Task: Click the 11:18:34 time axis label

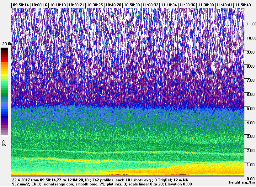Action: (169, 5)
